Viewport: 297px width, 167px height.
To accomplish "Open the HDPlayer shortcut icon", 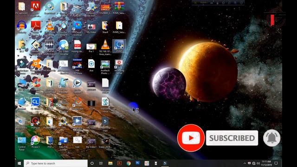I will click(77, 28).
